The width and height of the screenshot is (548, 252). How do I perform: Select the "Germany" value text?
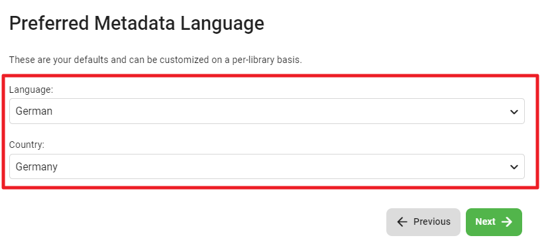pyautogui.click(x=36, y=167)
